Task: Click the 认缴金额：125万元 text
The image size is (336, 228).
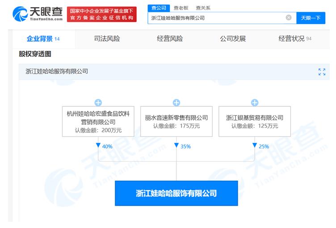Action: (255, 126)
